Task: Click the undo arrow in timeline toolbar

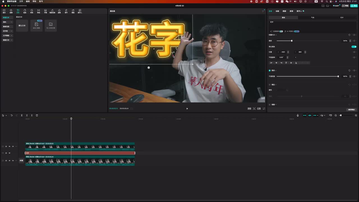Action: point(11,115)
